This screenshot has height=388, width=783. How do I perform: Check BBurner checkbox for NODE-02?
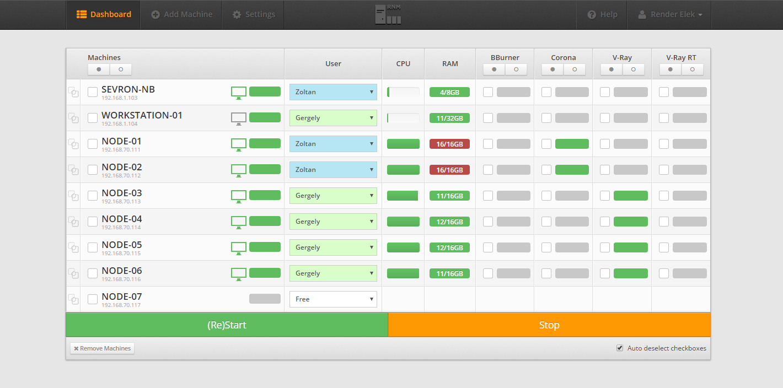pyautogui.click(x=488, y=170)
